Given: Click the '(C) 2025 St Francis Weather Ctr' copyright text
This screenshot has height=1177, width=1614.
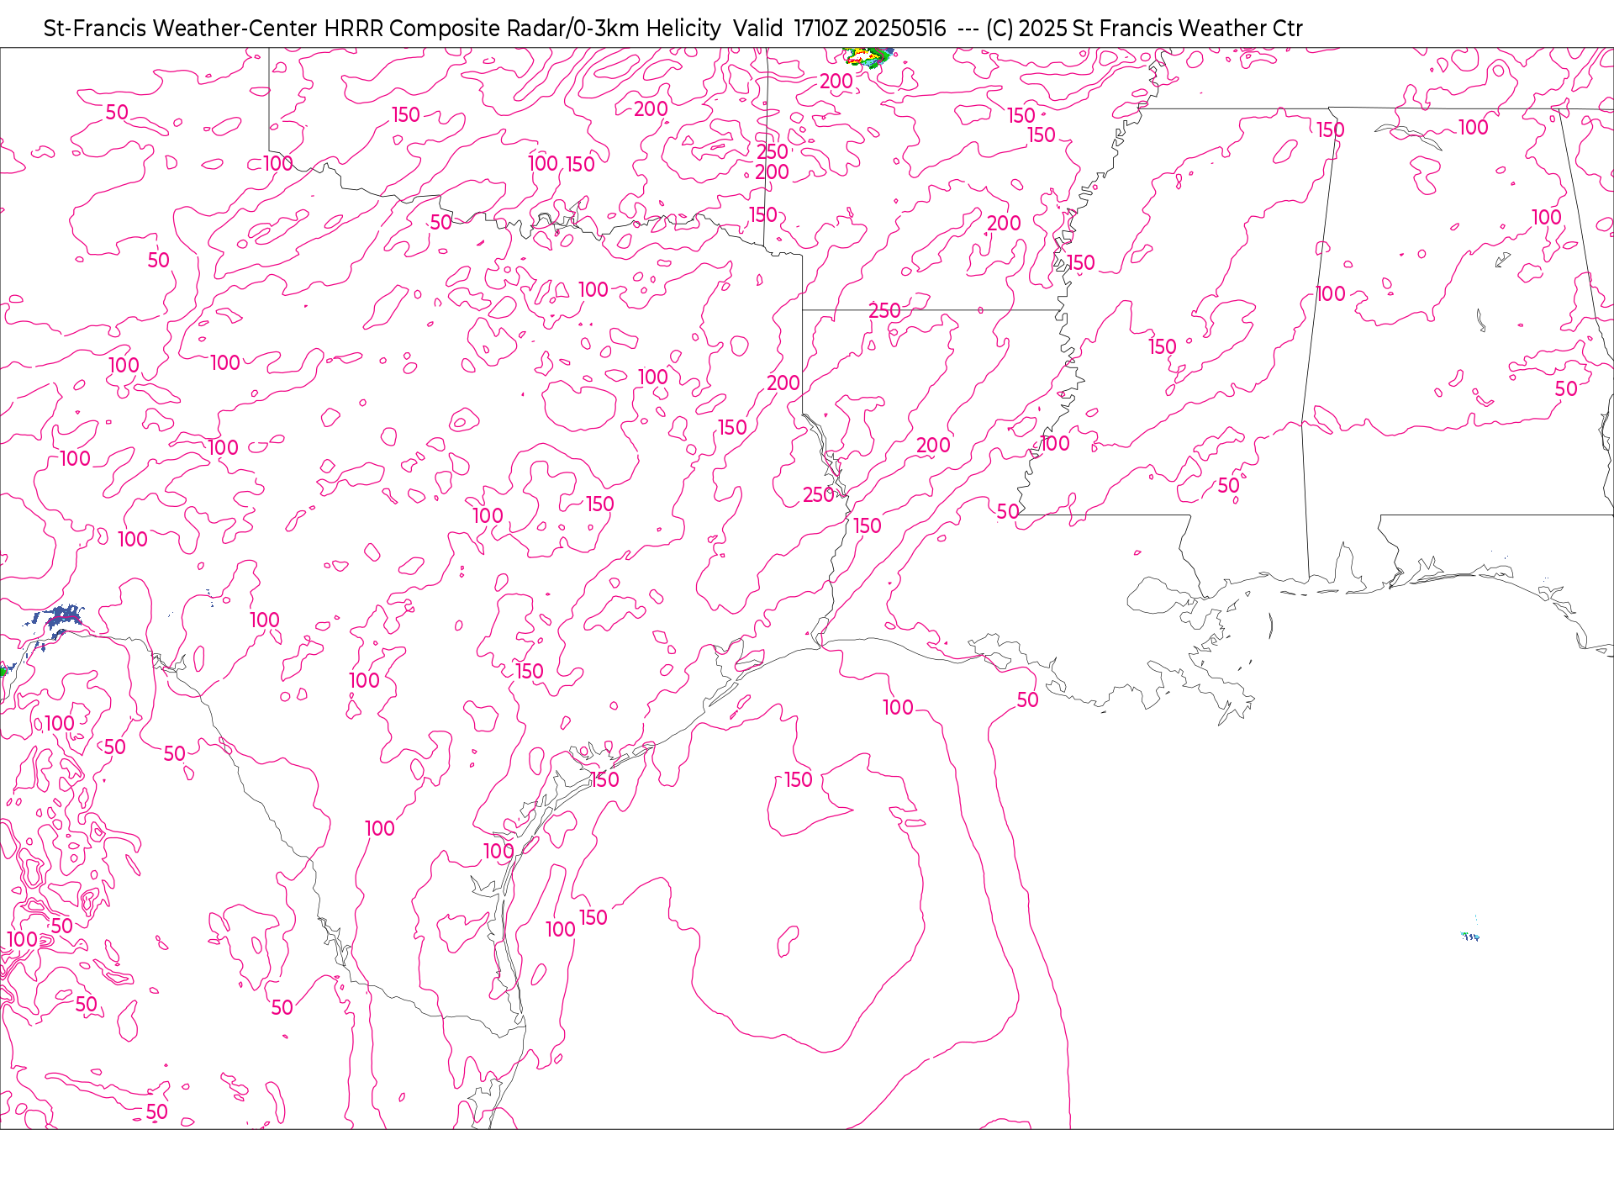Looking at the screenshot, I should [1144, 29].
